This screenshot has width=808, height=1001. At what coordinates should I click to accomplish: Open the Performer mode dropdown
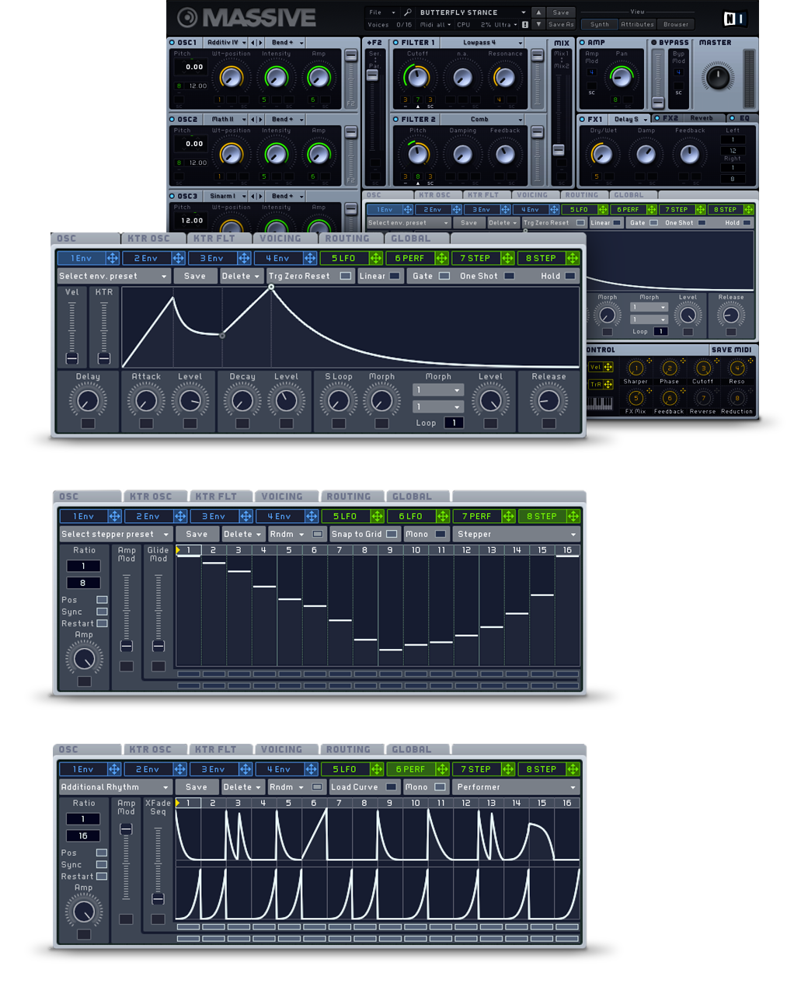tap(517, 787)
